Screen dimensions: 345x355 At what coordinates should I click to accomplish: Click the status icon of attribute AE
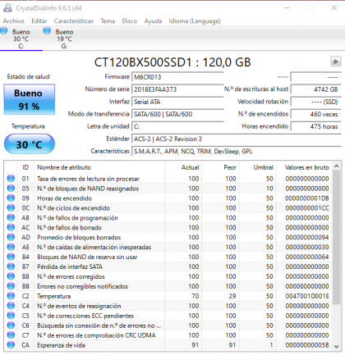tap(11, 247)
